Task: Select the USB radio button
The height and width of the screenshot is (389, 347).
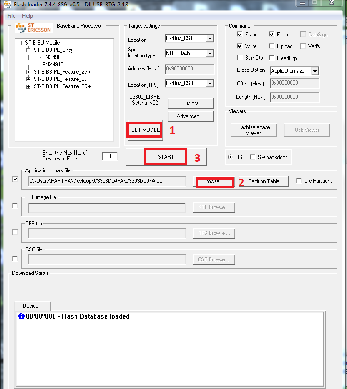Action: click(230, 156)
